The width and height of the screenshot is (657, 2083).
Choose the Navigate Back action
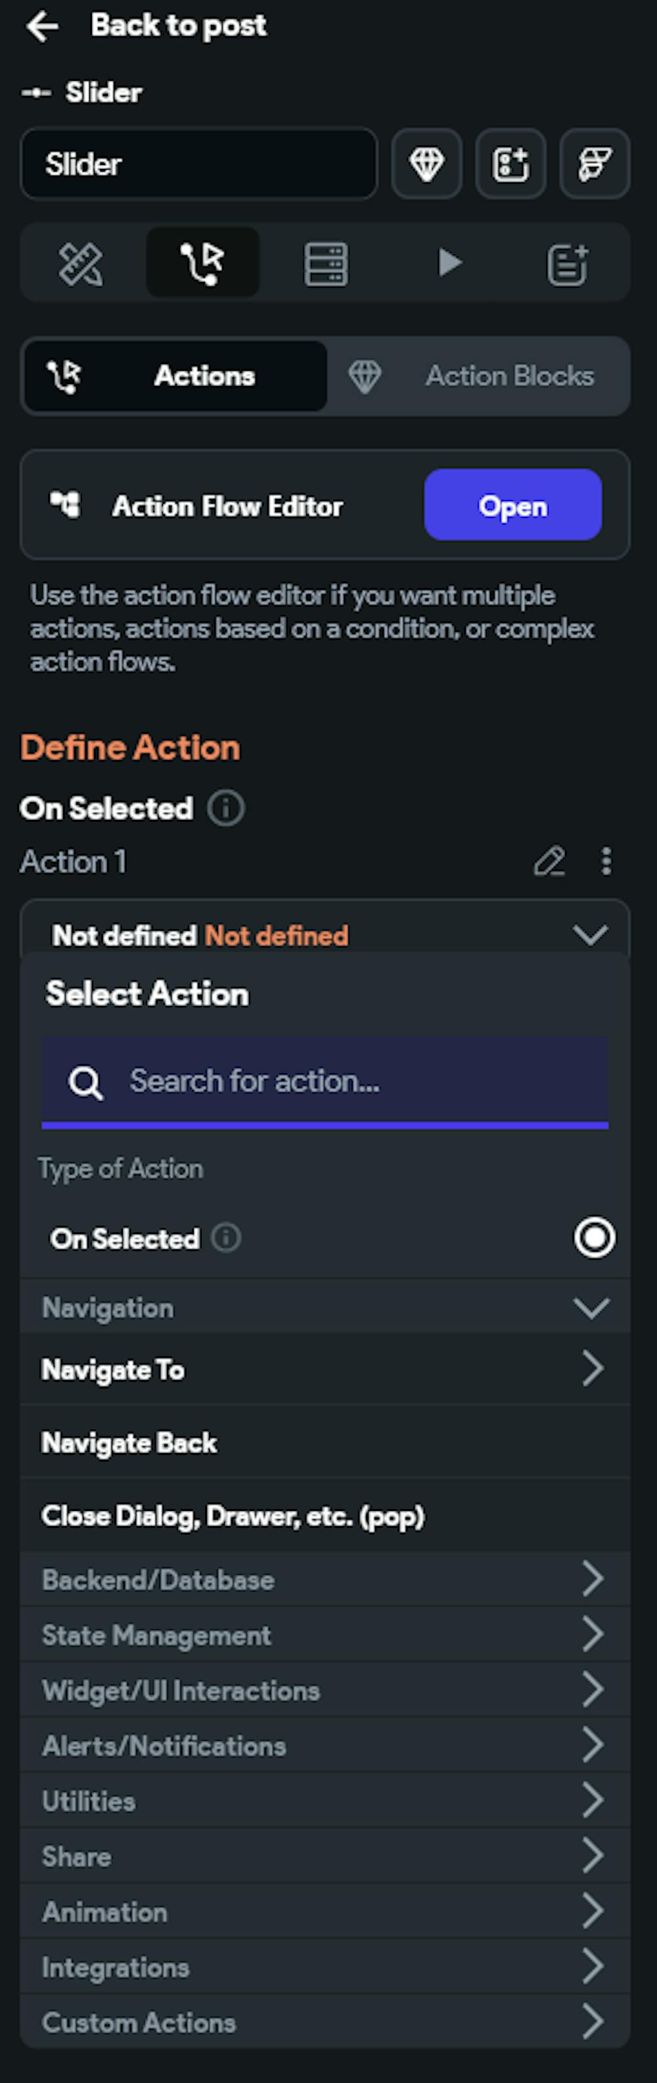pos(129,1443)
